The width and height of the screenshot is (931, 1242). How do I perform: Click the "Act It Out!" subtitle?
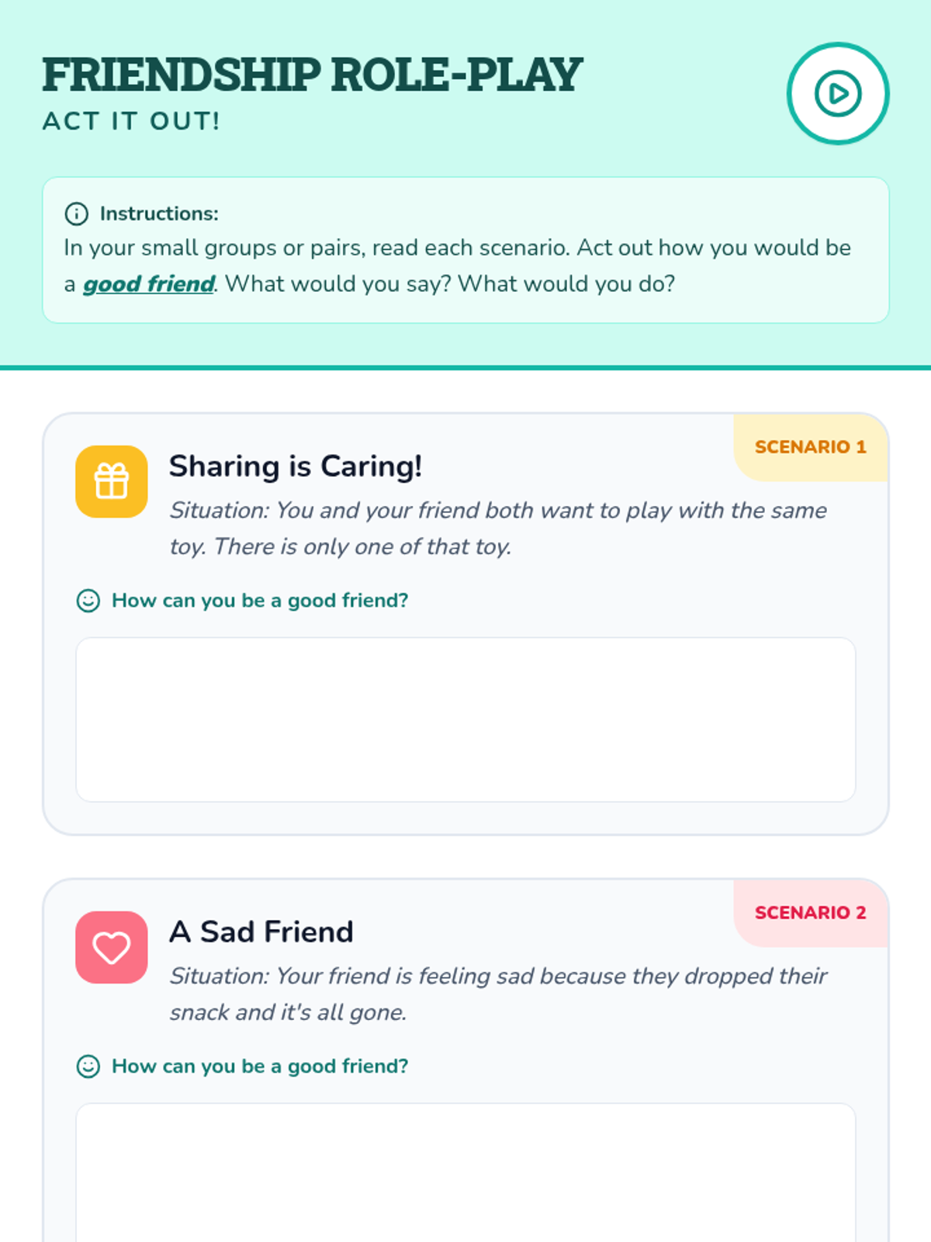tap(131, 121)
